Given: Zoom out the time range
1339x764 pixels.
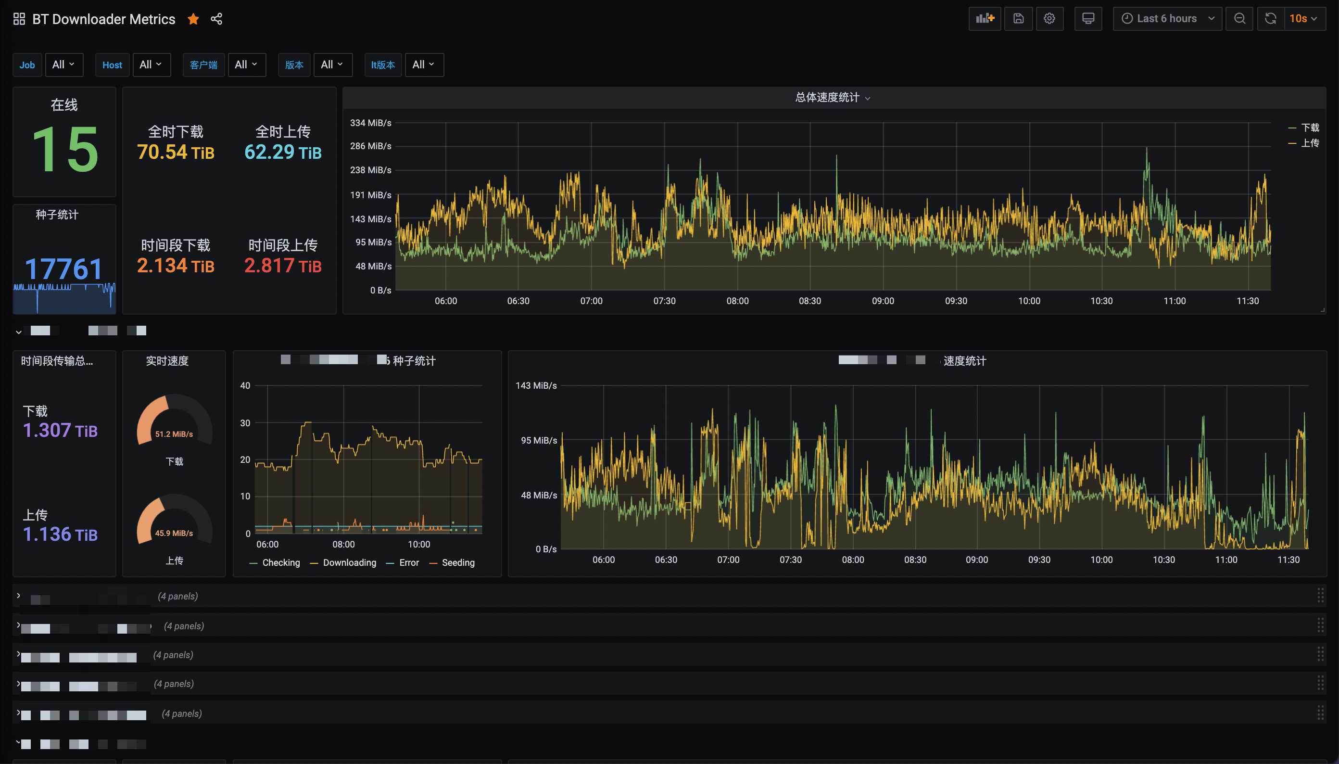Looking at the screenshot, I should (1239, 18).
